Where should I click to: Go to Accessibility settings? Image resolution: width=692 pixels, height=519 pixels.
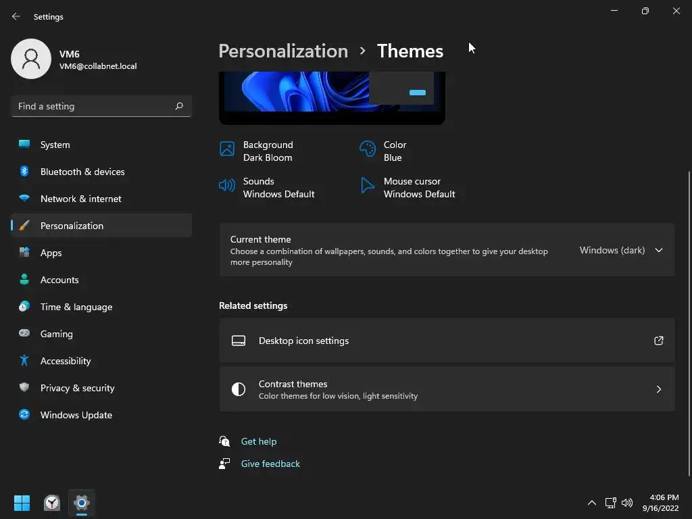pos(66,361)
